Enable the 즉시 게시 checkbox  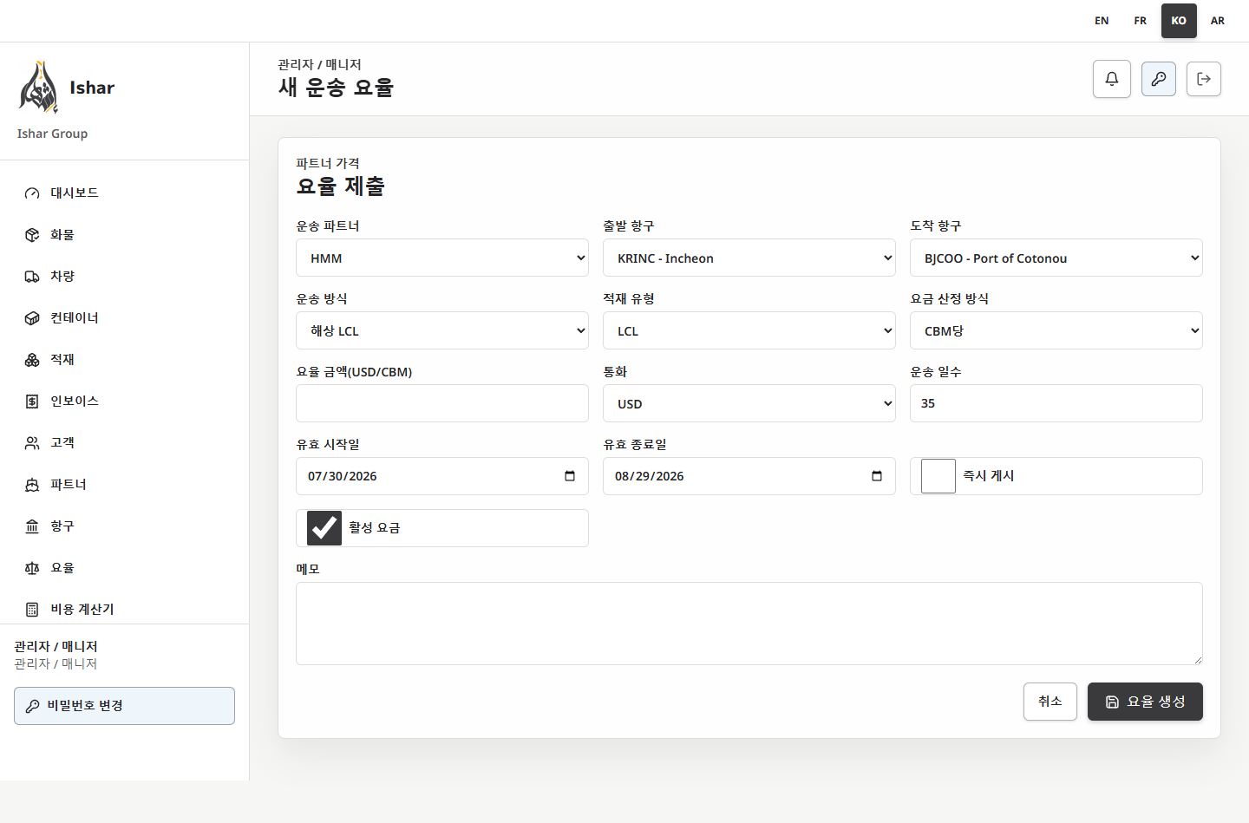pos(938,476)
